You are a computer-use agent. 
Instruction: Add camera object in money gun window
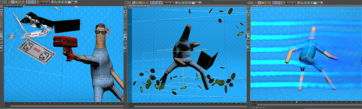(x=72, y=2)
